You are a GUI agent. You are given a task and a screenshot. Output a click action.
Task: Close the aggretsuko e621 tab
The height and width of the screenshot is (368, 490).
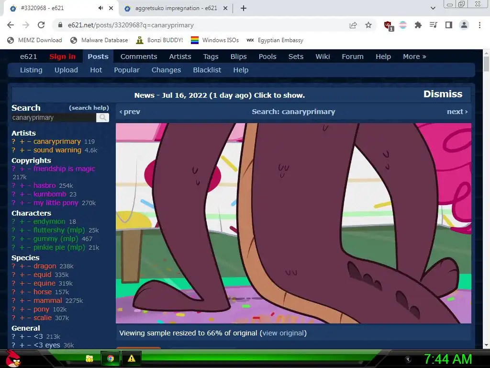[x=225, y=8]
